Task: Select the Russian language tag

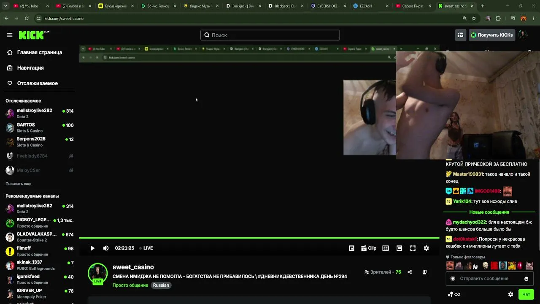Action: [x=161, y=285]
